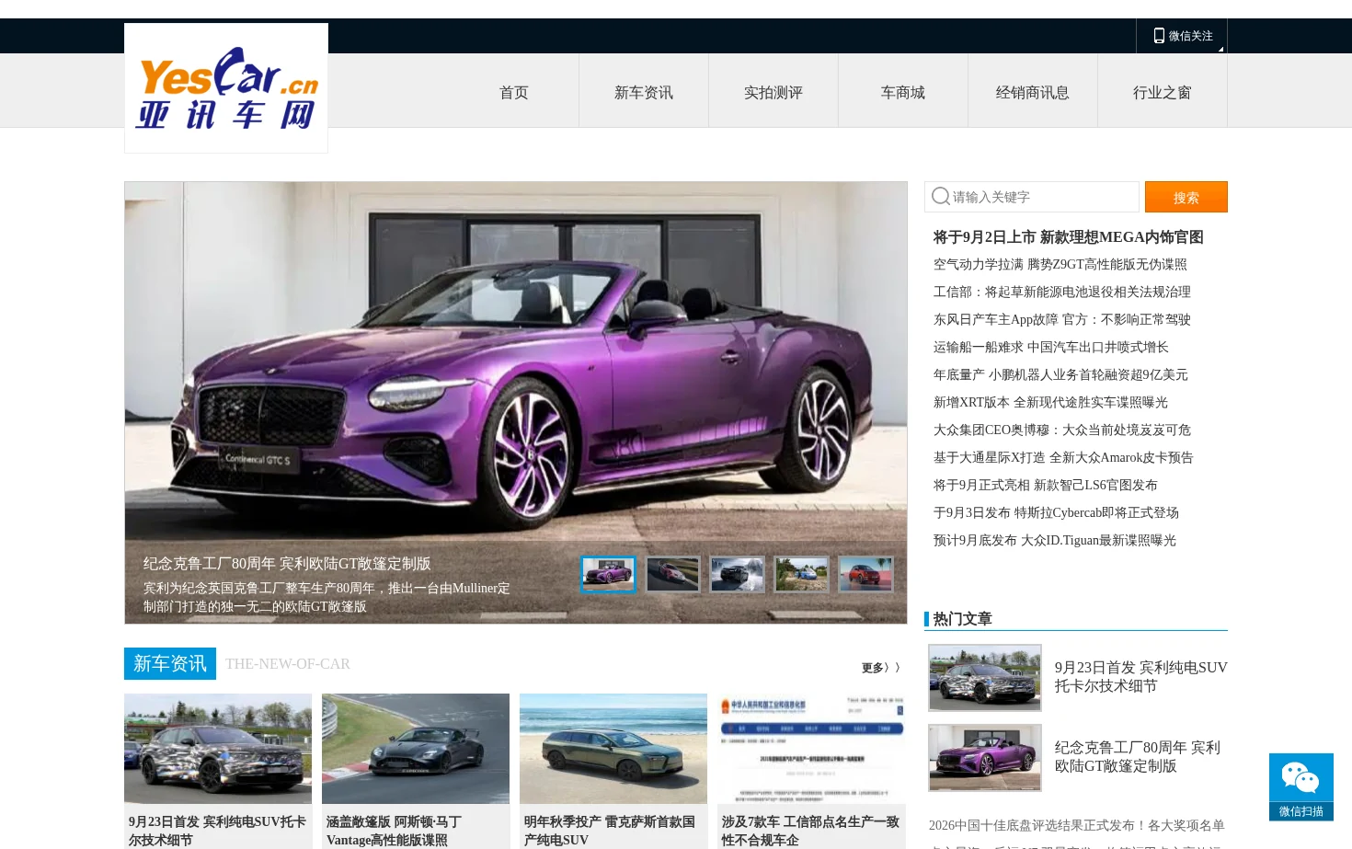Viewport: 1352px width, 849px height.
Task: Read 工信部：将起草新能源电池退役相关法规治理
Action: pos(1062,292)
